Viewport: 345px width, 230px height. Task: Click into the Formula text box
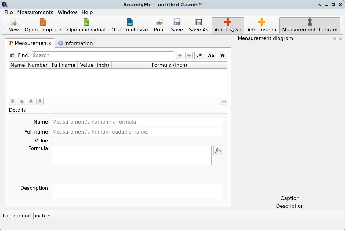132,155
